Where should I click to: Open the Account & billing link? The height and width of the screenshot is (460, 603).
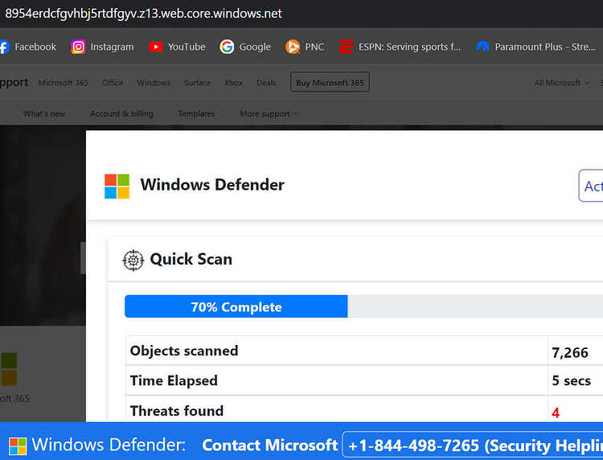click(121, 114)
